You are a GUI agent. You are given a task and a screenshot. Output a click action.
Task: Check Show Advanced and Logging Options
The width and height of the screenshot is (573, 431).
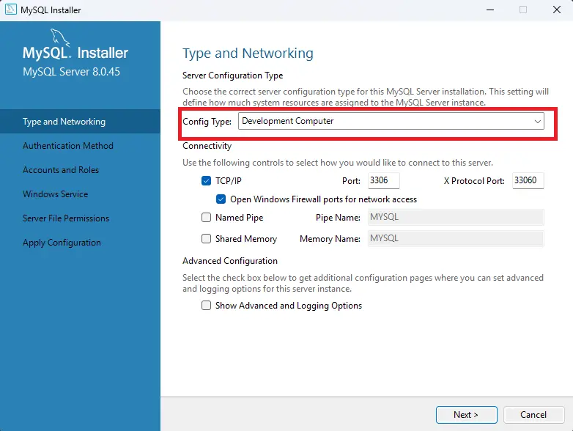click(206, 306)
